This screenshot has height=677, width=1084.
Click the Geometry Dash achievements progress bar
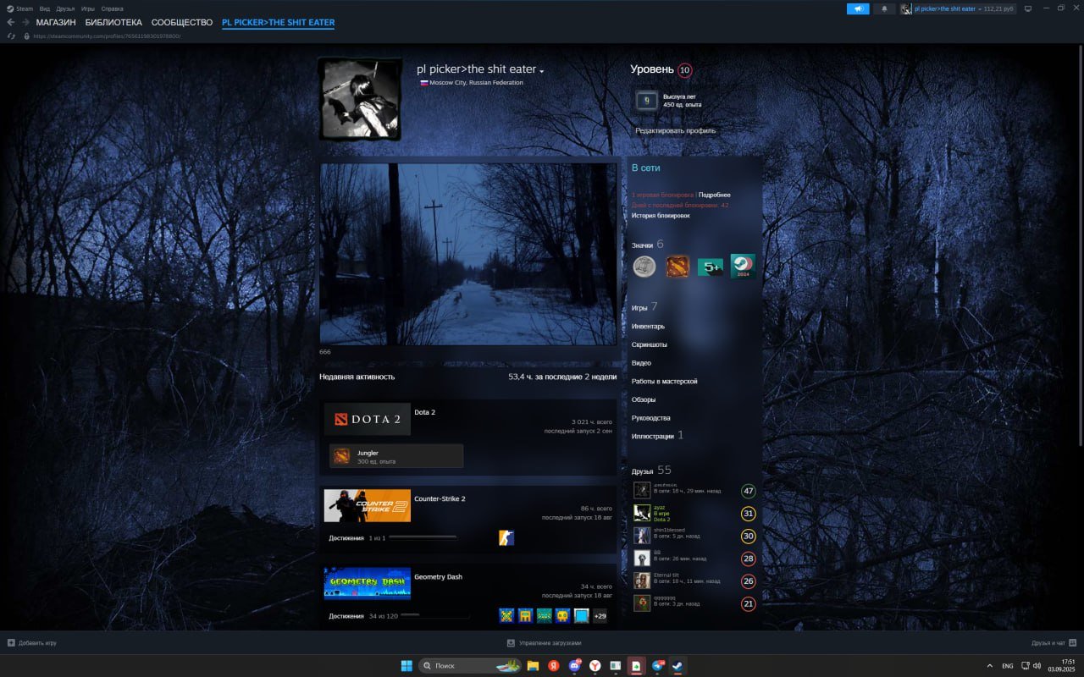[x=434, y=615]
